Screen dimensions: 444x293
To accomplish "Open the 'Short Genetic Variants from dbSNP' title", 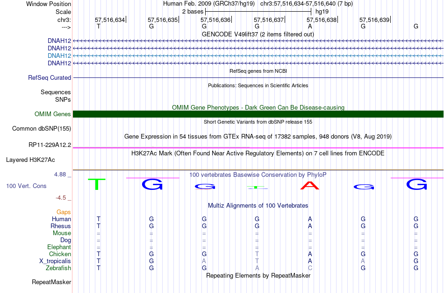I will pos(258,122).
